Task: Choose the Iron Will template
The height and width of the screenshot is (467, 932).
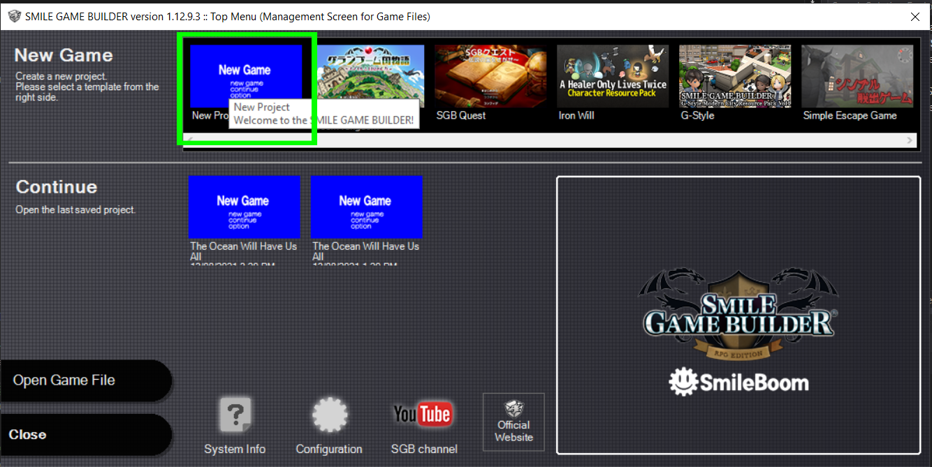Action: tap(613, 75)
